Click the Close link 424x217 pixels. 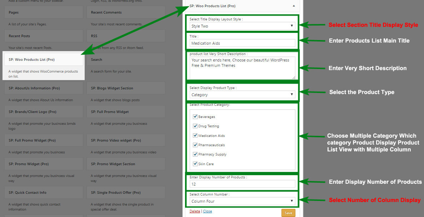208,211
